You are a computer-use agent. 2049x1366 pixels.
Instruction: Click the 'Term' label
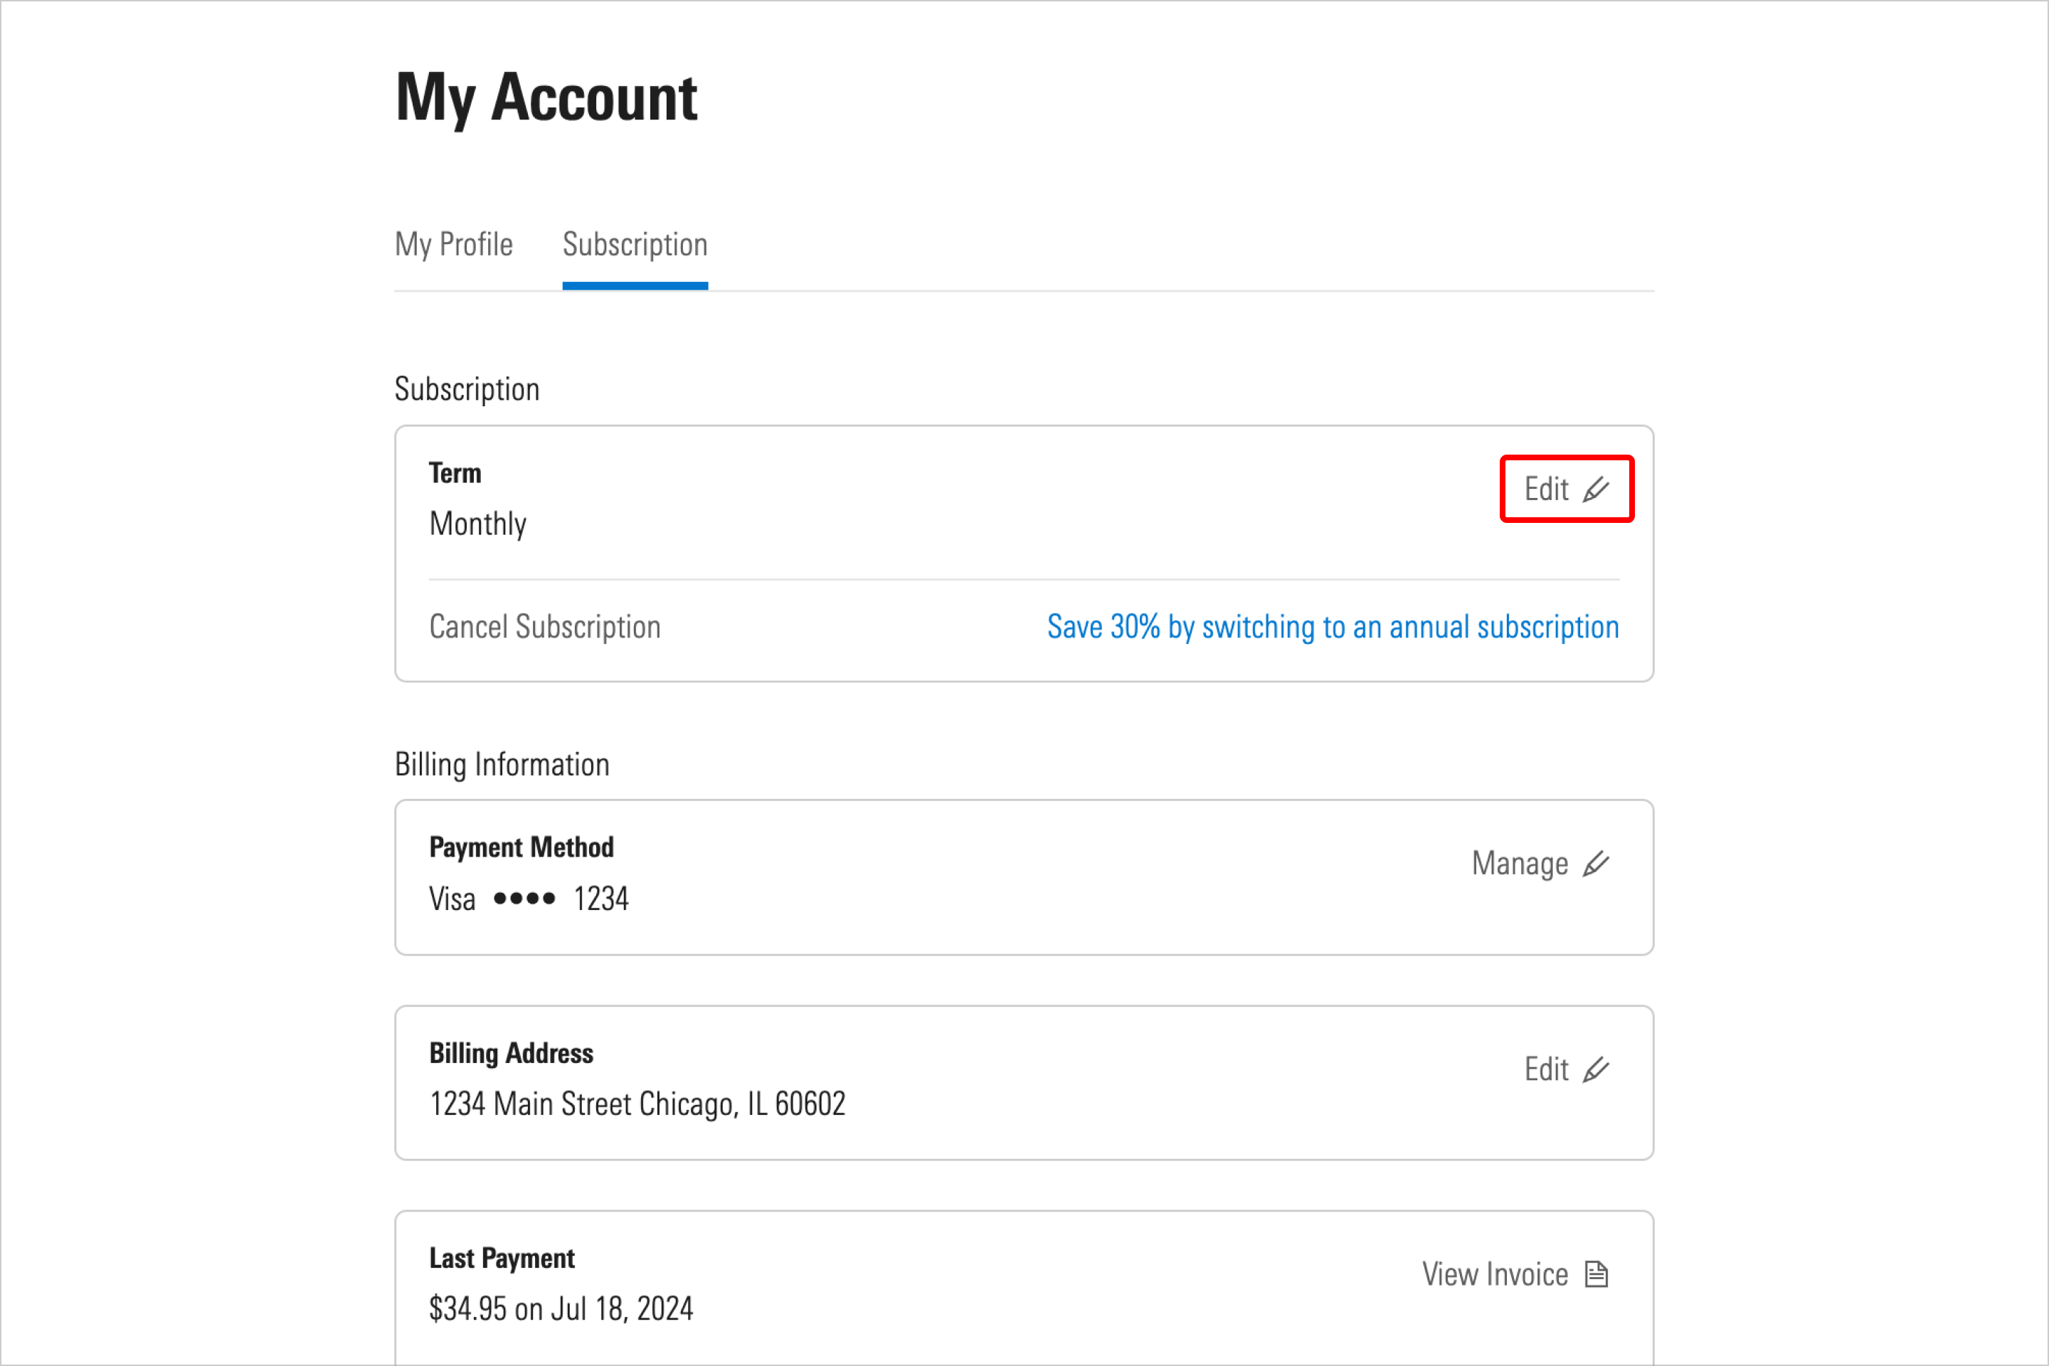[455, 473]
